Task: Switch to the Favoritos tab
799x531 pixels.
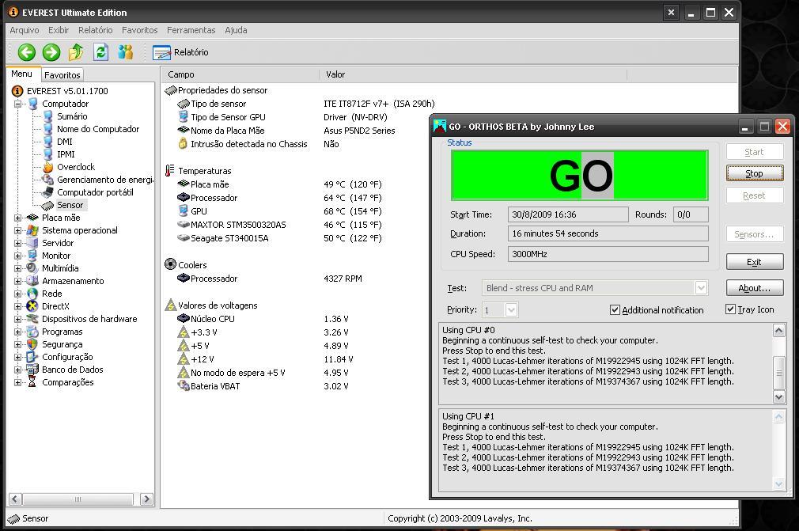Action: pos(62,75)
